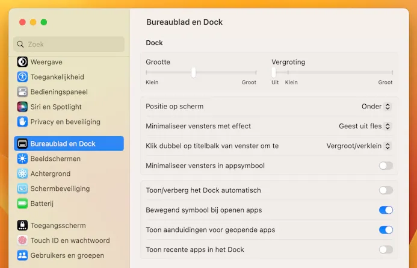Open Positie op scherm dropdown showing Onder
Screen dimensions: 417x268
(x=376, y=107)
